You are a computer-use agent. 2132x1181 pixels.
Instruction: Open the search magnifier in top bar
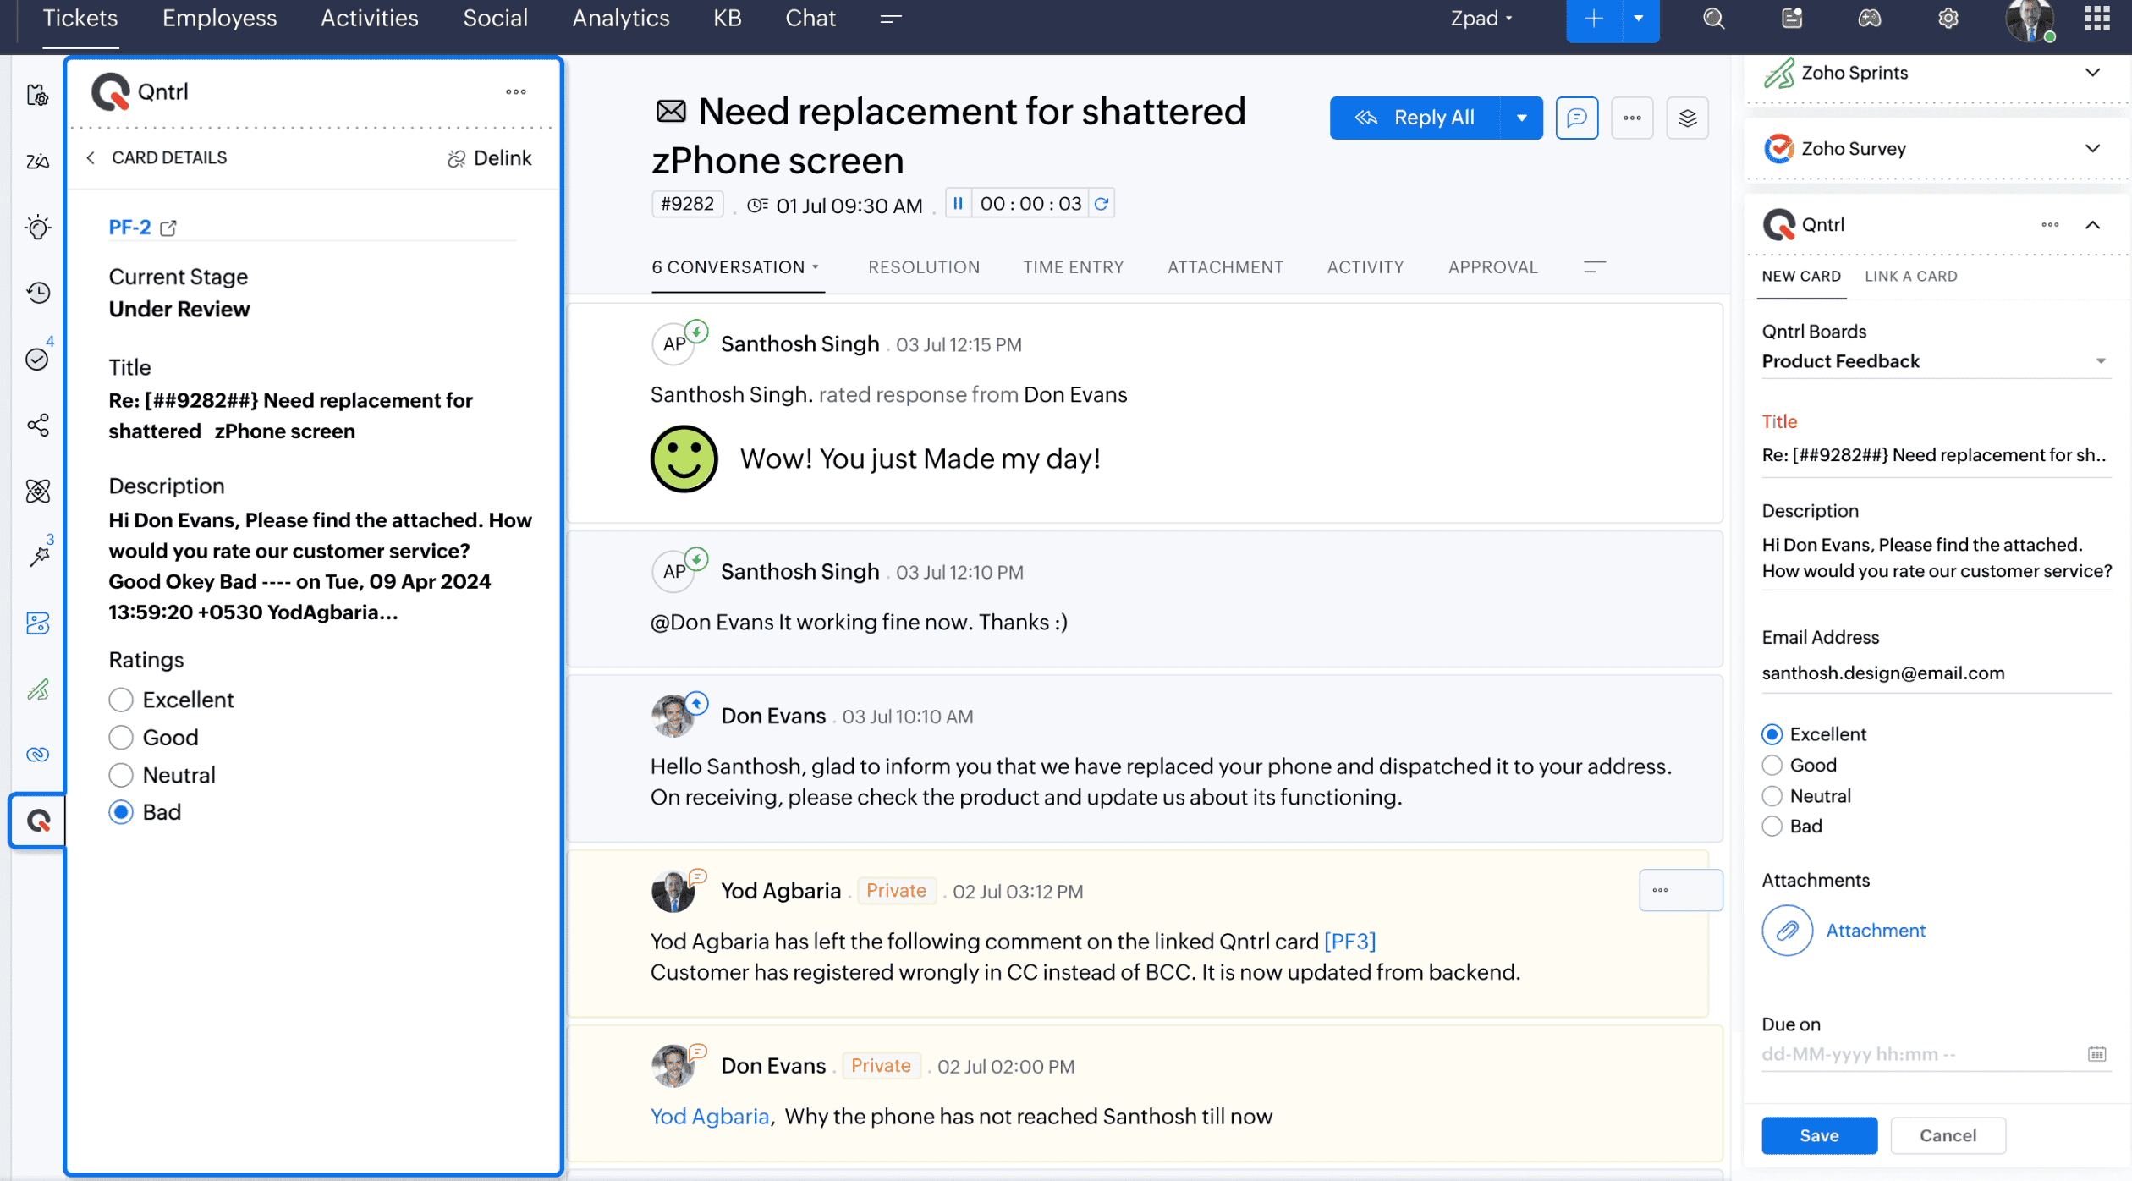1713,19
